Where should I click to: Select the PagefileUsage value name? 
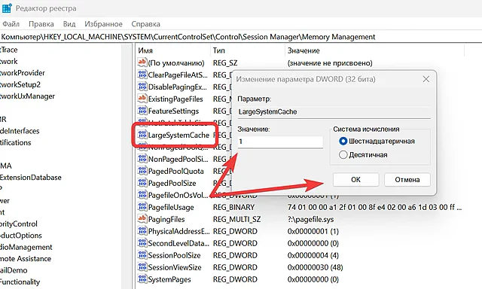click(x=171, y=207)
